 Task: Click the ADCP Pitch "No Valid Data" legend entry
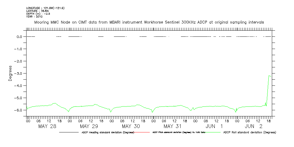tap(179, 132)
